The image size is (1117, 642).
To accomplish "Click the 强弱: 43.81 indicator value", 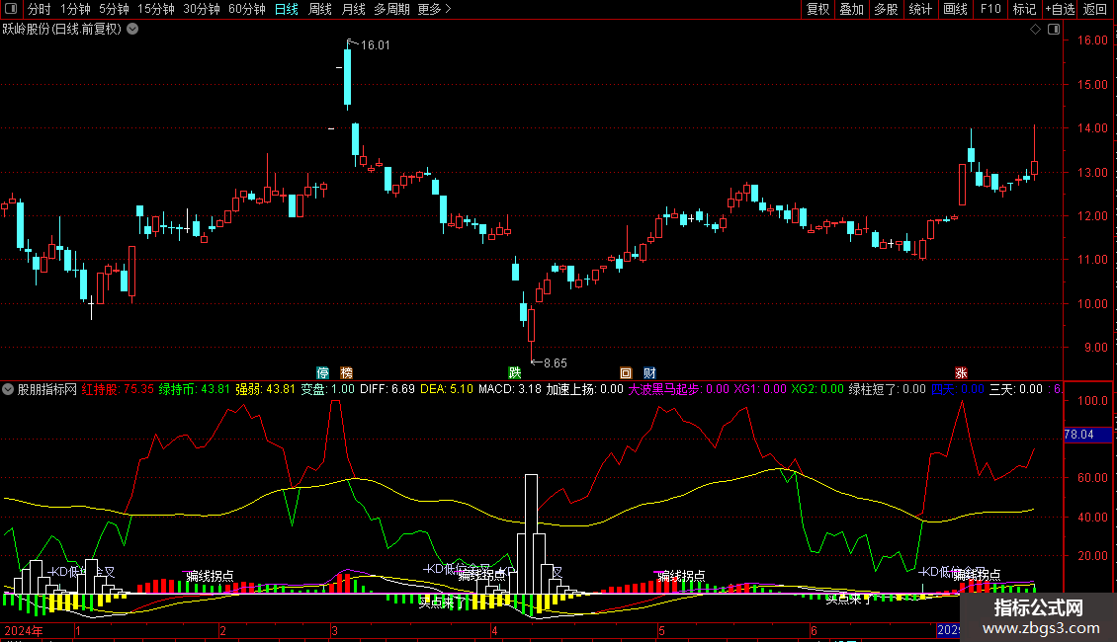I will tap(265, 389).
